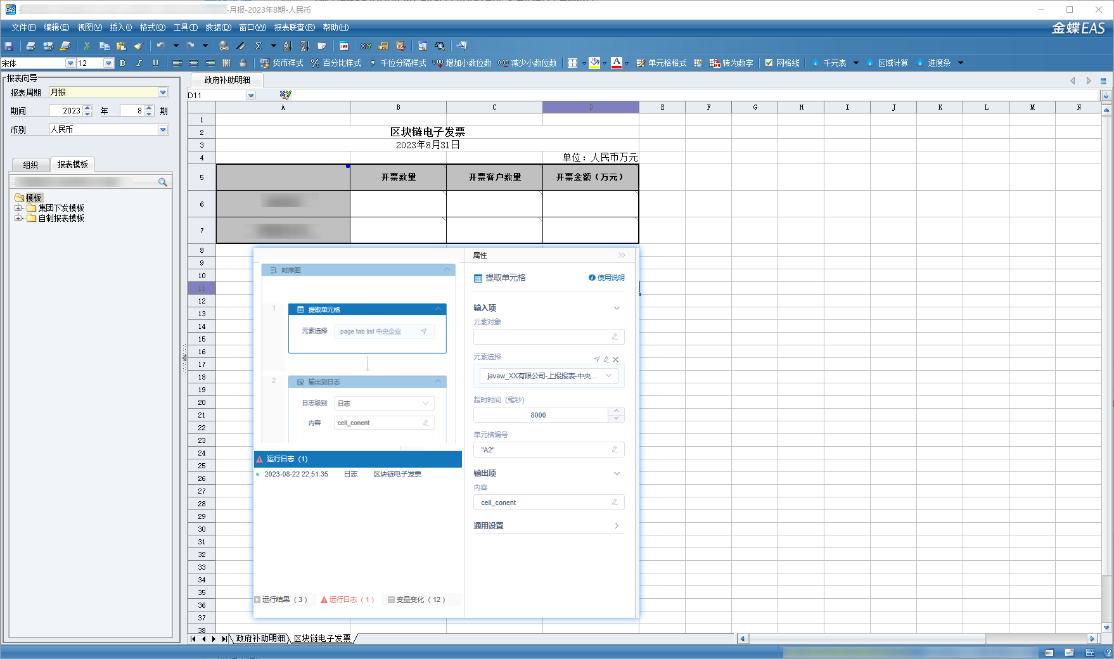
Task: Open the 报表周期 dropdown
Action: [x=163, y=93]
